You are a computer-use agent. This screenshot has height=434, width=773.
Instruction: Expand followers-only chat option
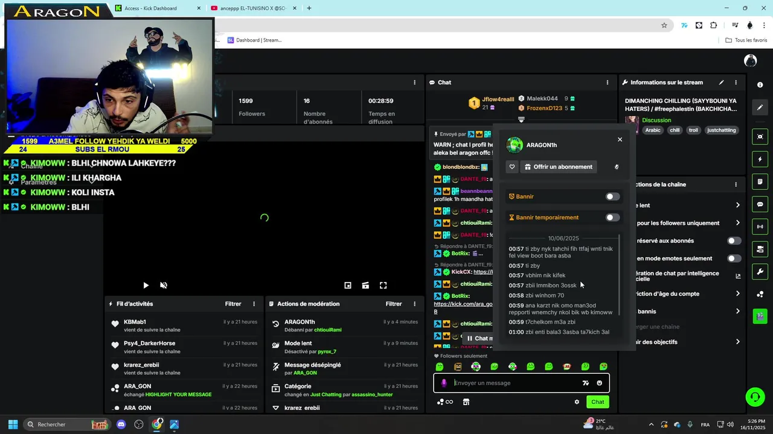(x=737, y=223)
